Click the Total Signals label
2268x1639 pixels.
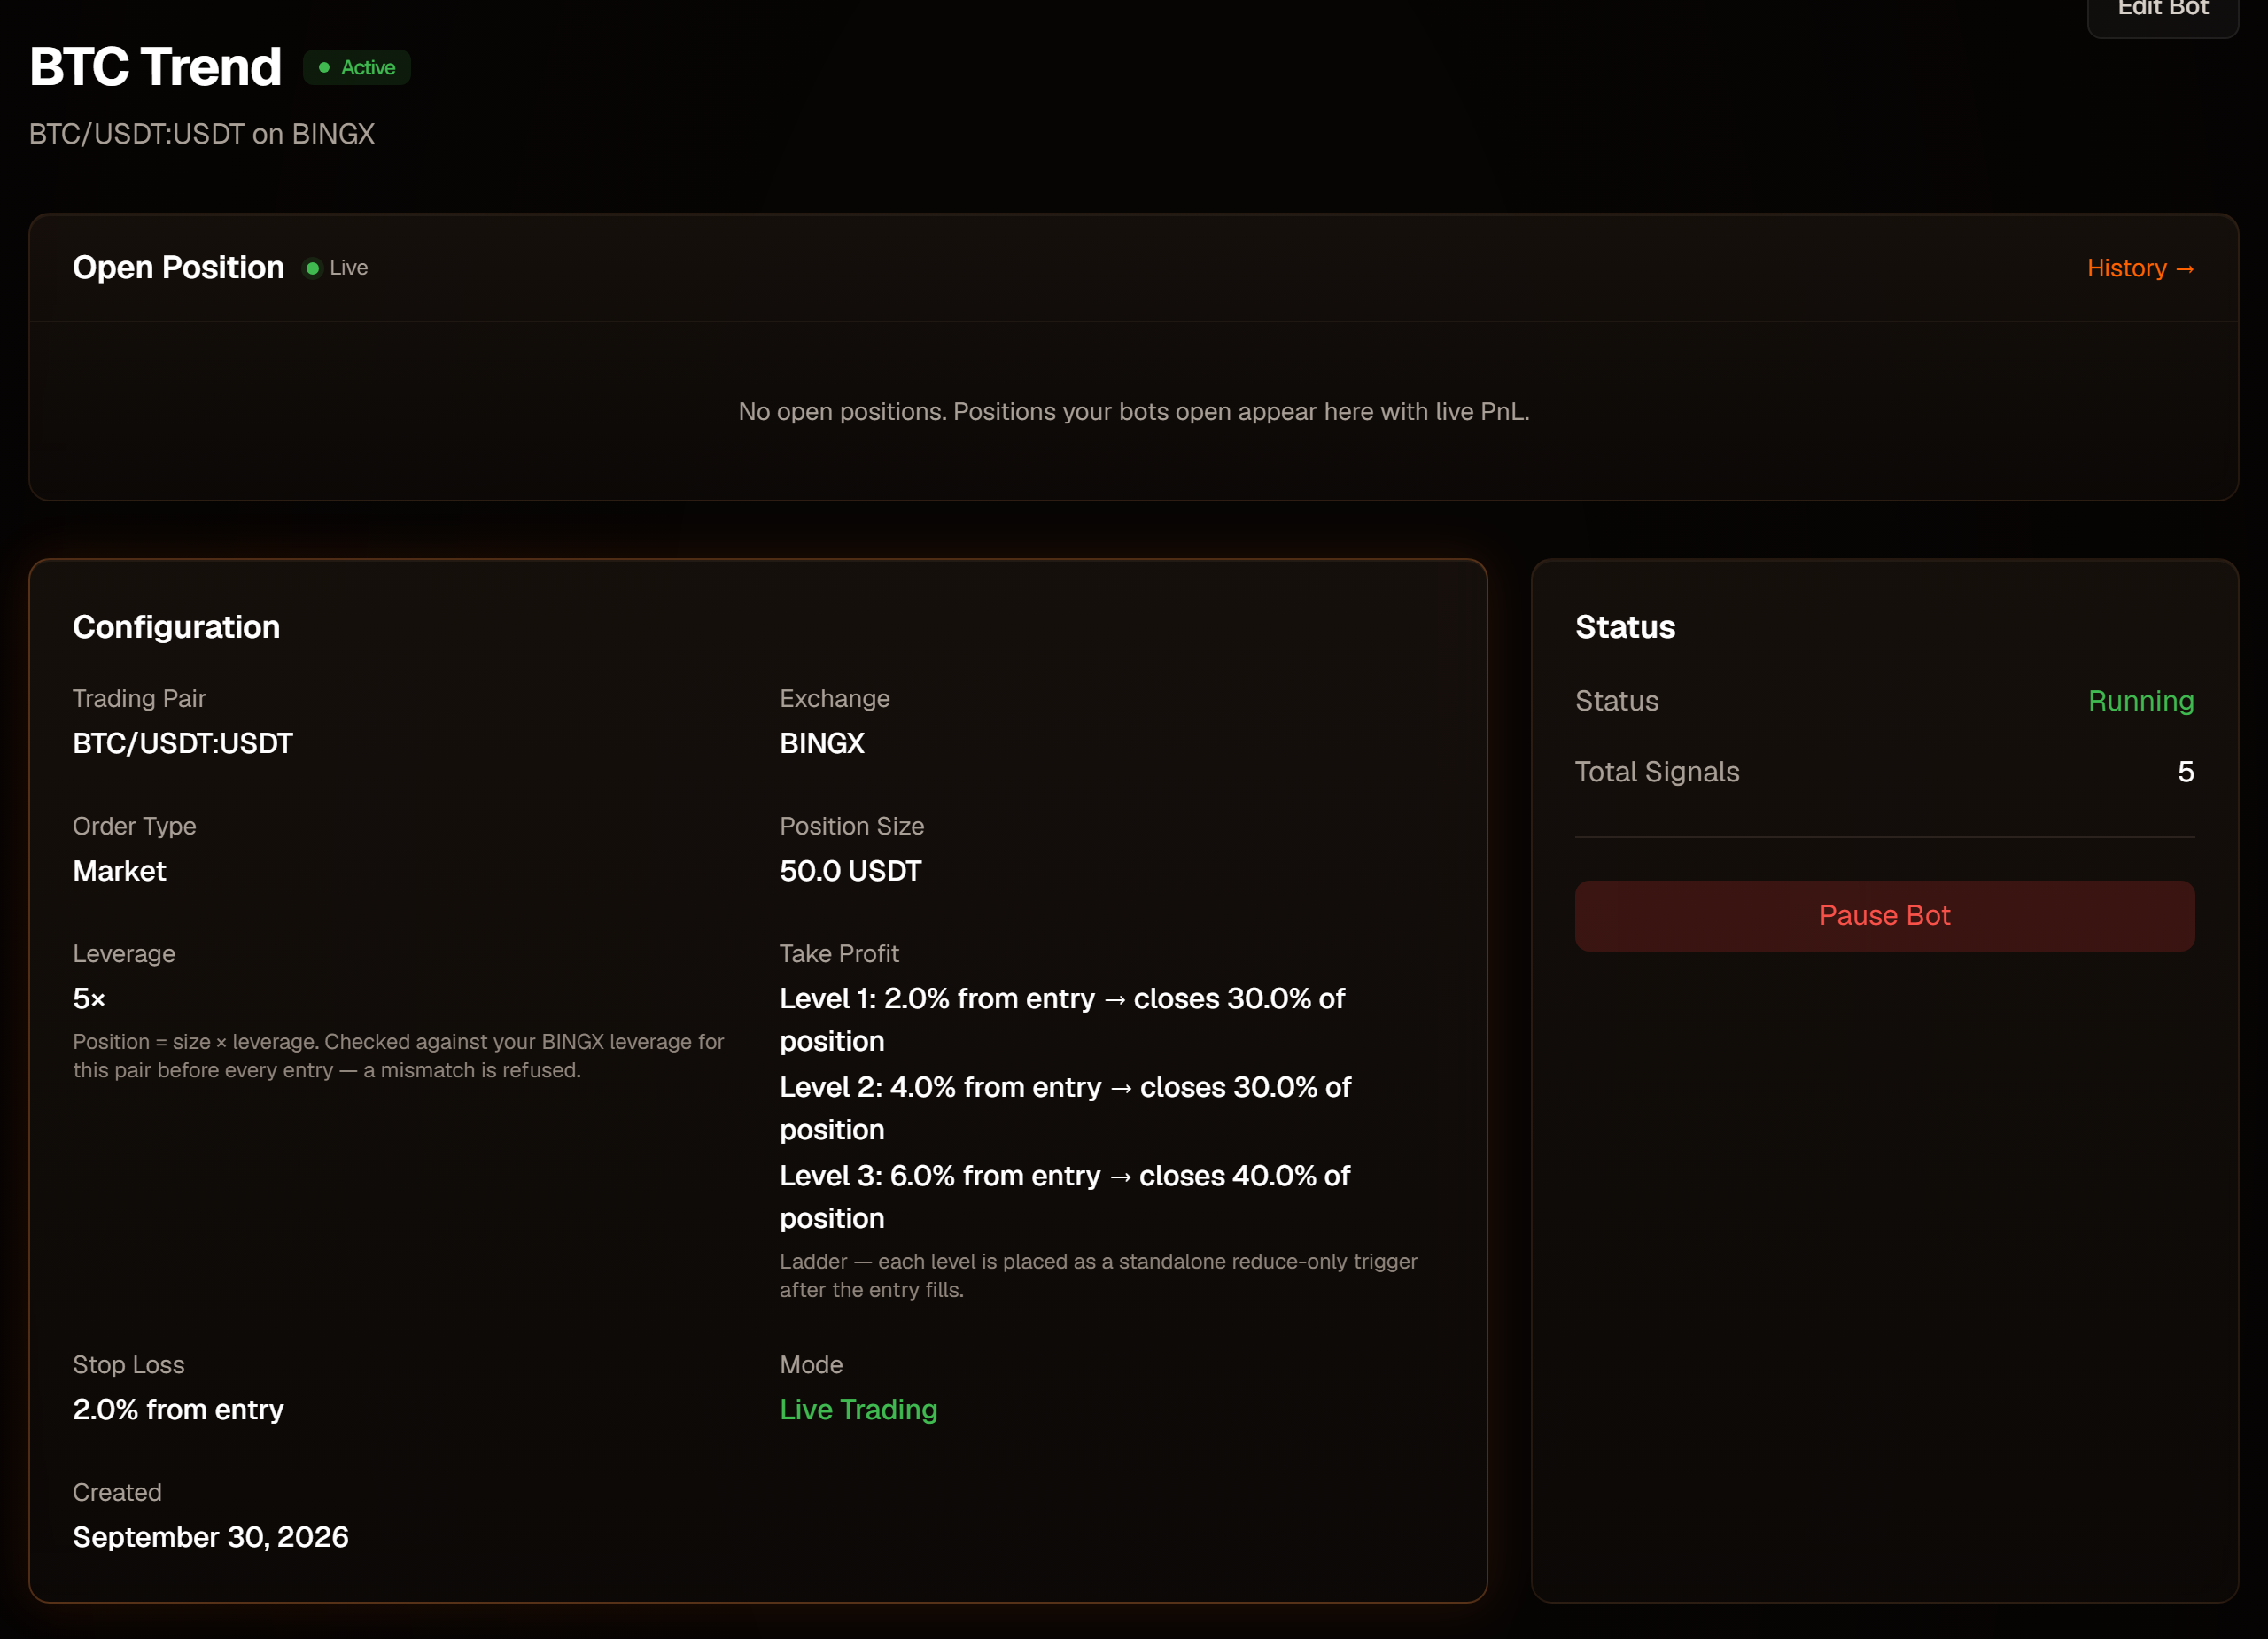tap(1656, 772)
